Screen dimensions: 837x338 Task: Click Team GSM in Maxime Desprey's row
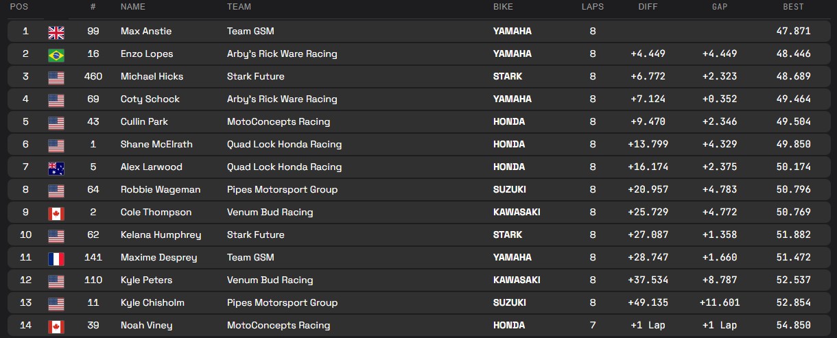click(x=250, y=257)
